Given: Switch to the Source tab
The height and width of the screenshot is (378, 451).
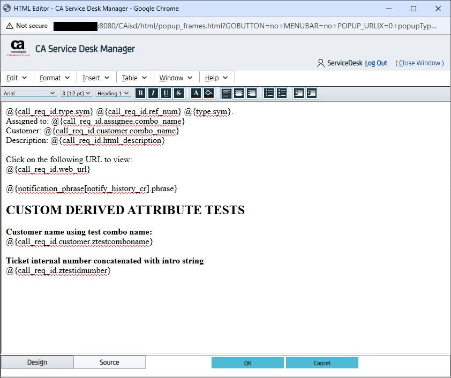Looking at the screenshot, I should click(109, 362).
